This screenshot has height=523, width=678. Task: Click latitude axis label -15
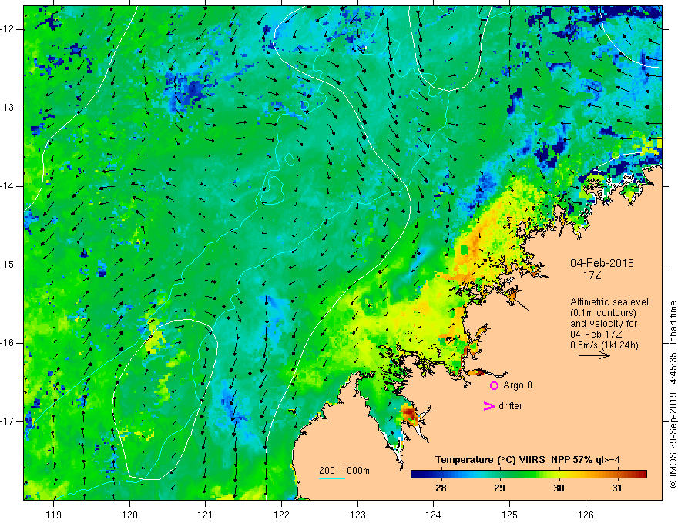pos(8,265)
